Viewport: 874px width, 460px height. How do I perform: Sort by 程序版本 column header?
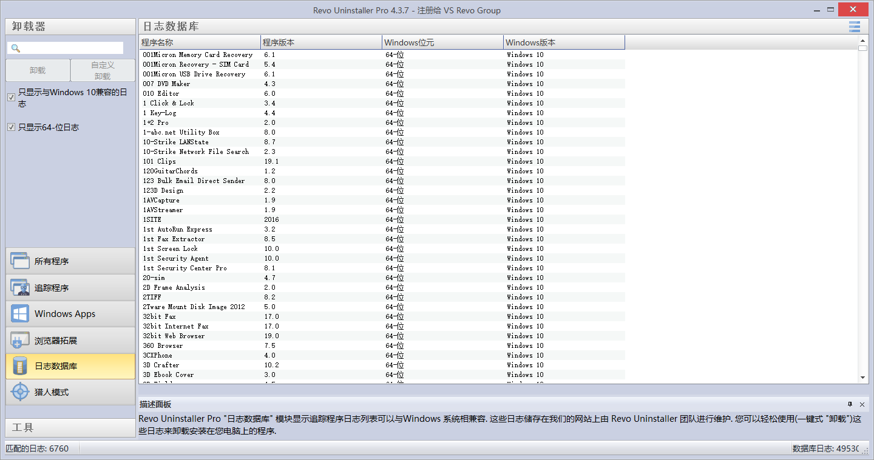coord(322,42)
